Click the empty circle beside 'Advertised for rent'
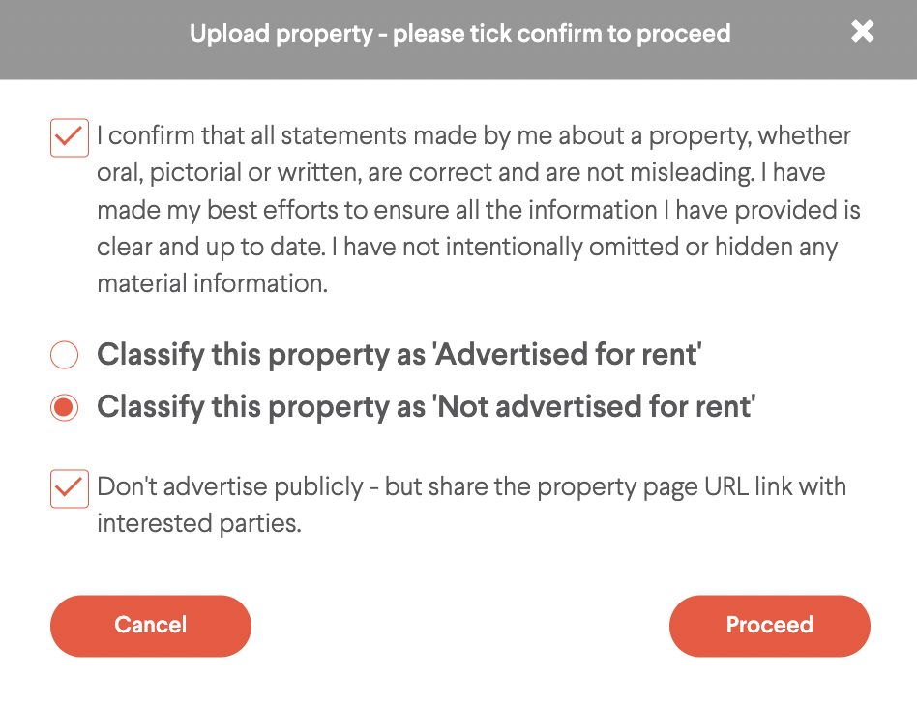Viewport: 917px width, 706px height. (65, 355)
